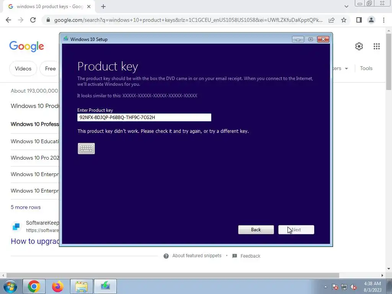Select the windows 10 product keys tab
392x294 pixels.
pos(49,7)
